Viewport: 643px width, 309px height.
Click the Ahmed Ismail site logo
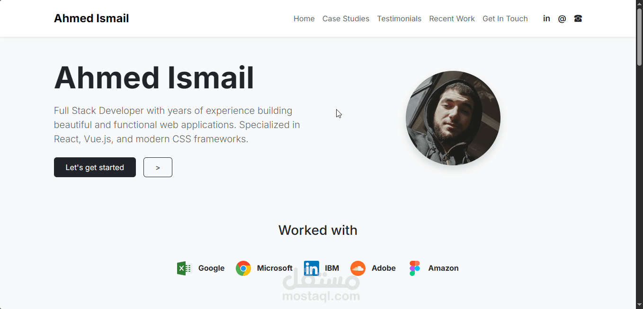tap(91, 18)
